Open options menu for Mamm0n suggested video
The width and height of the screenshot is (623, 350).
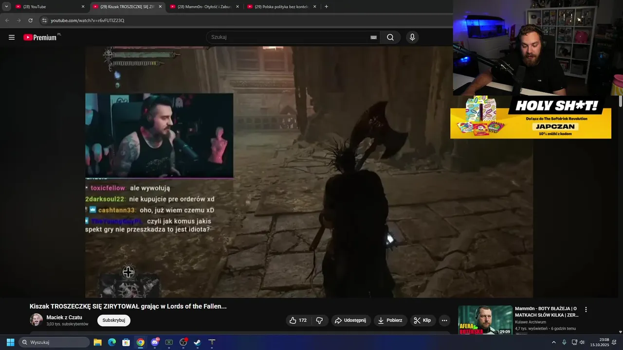(586, 310)
